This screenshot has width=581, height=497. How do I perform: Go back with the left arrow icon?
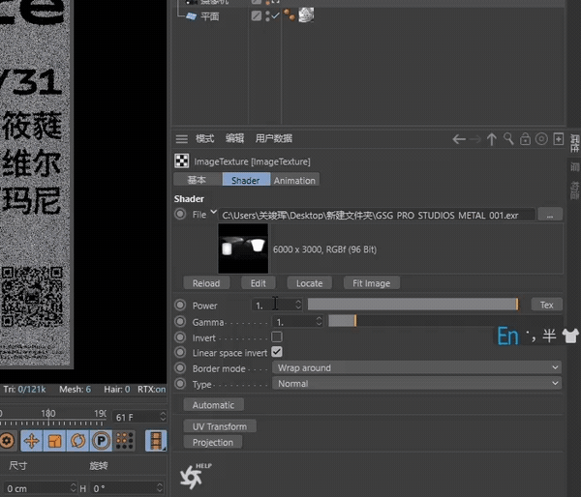coord(459,139)
